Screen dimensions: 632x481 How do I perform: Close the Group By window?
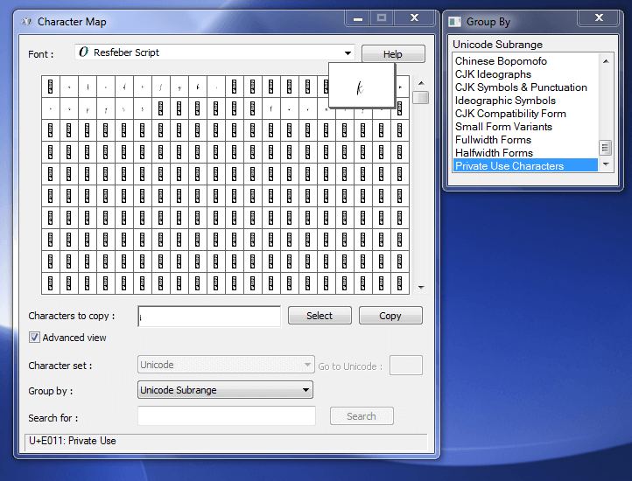coord(599,17)
